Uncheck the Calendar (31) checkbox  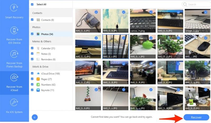click(32, 48)
